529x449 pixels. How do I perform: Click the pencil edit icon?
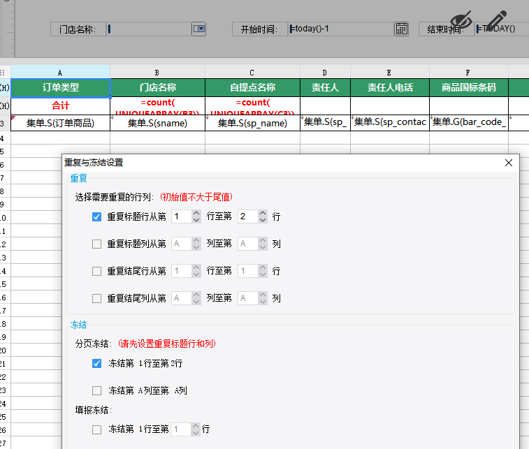(495, 20)
